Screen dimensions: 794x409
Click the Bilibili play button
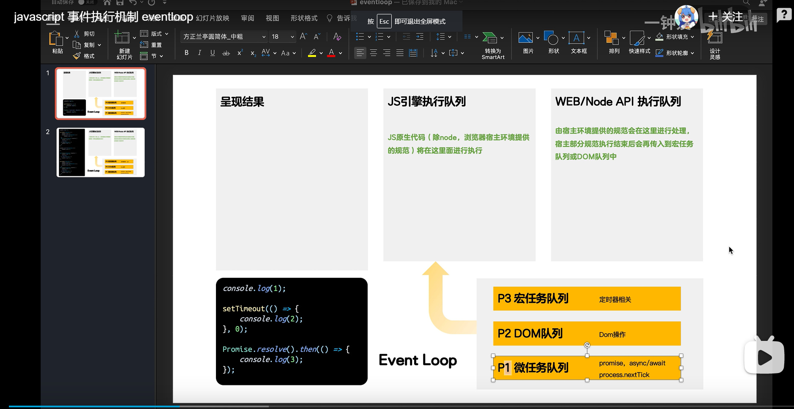764,358
